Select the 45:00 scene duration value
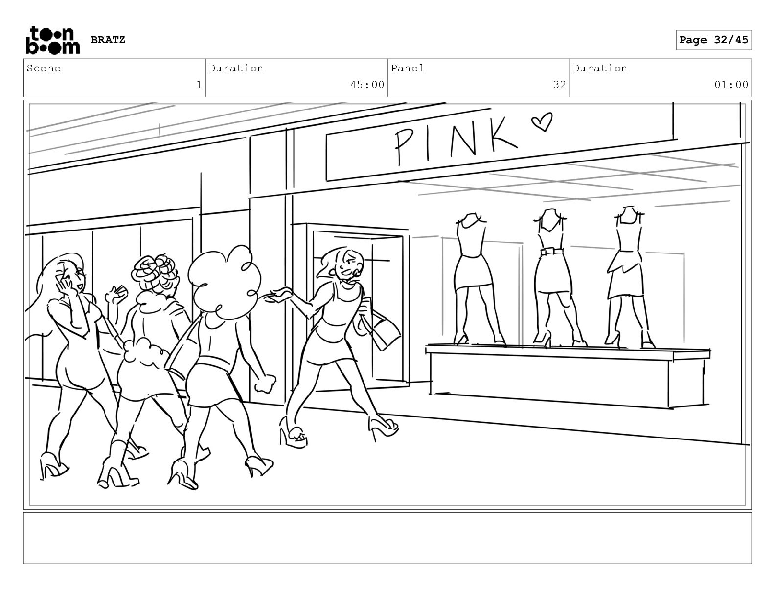775x599 pixels. 367,85
